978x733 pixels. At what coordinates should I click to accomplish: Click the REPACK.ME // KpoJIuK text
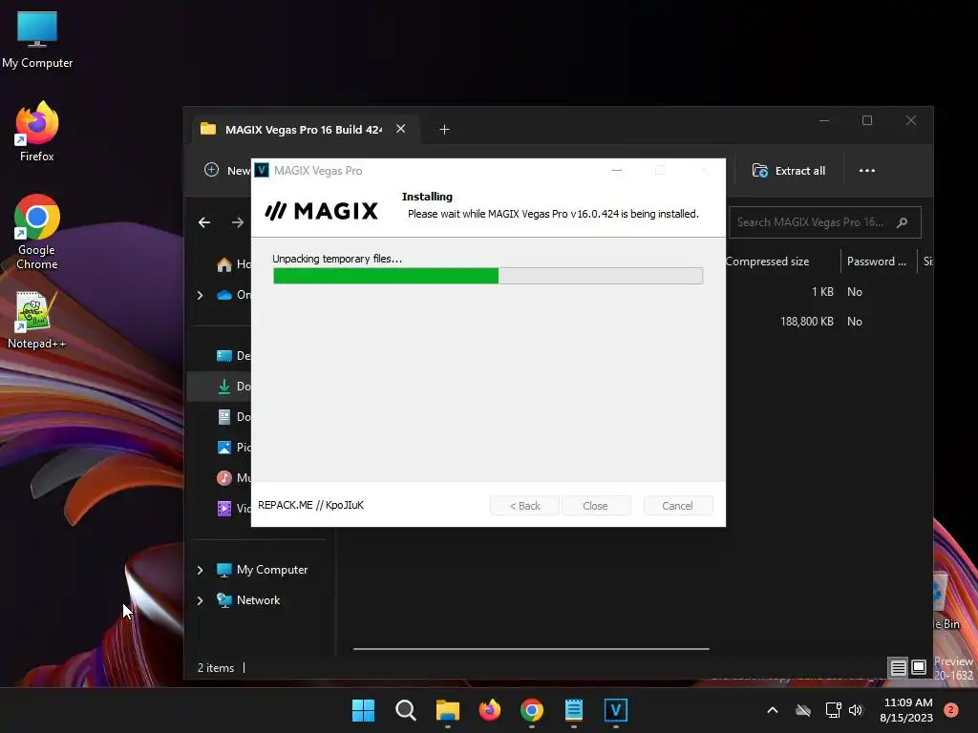310,505
